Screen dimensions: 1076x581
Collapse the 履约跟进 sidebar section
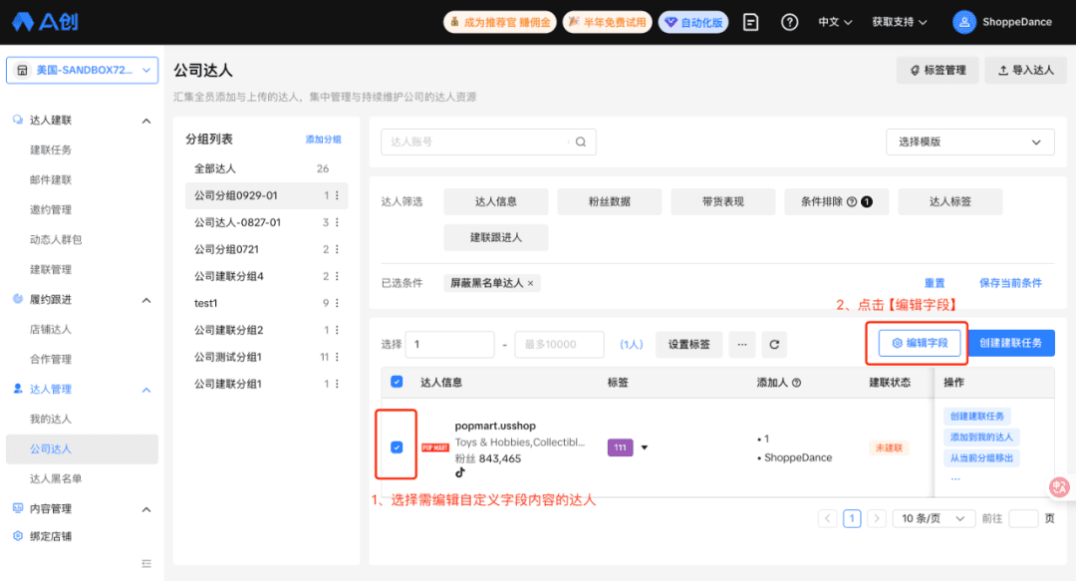146,300
